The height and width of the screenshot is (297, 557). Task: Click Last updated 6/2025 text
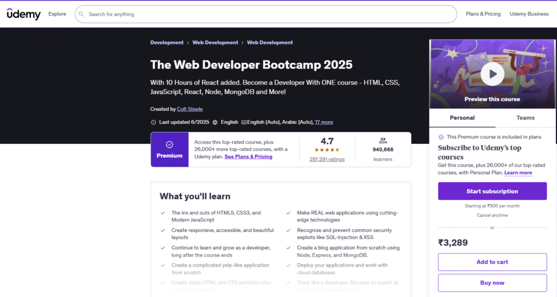184,122
